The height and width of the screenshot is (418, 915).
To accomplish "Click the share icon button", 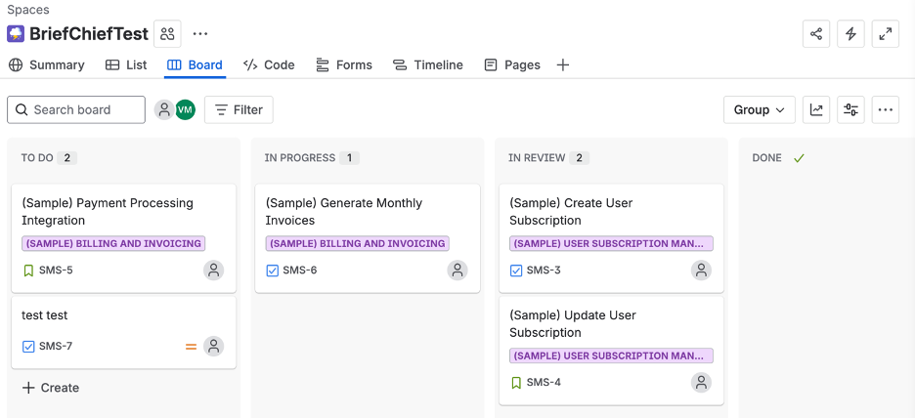I will pyautogui.click(x=816, y=34).
